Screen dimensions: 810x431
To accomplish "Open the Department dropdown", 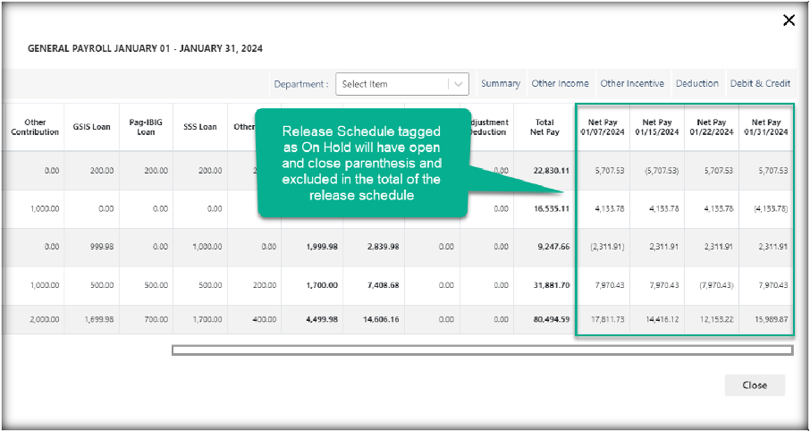I will point(393,84).
